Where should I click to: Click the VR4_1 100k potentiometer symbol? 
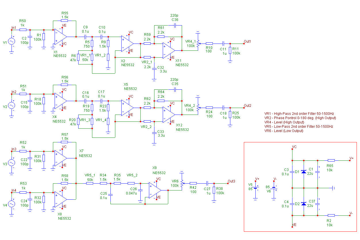pyautogui.click(x=198, y=44)
